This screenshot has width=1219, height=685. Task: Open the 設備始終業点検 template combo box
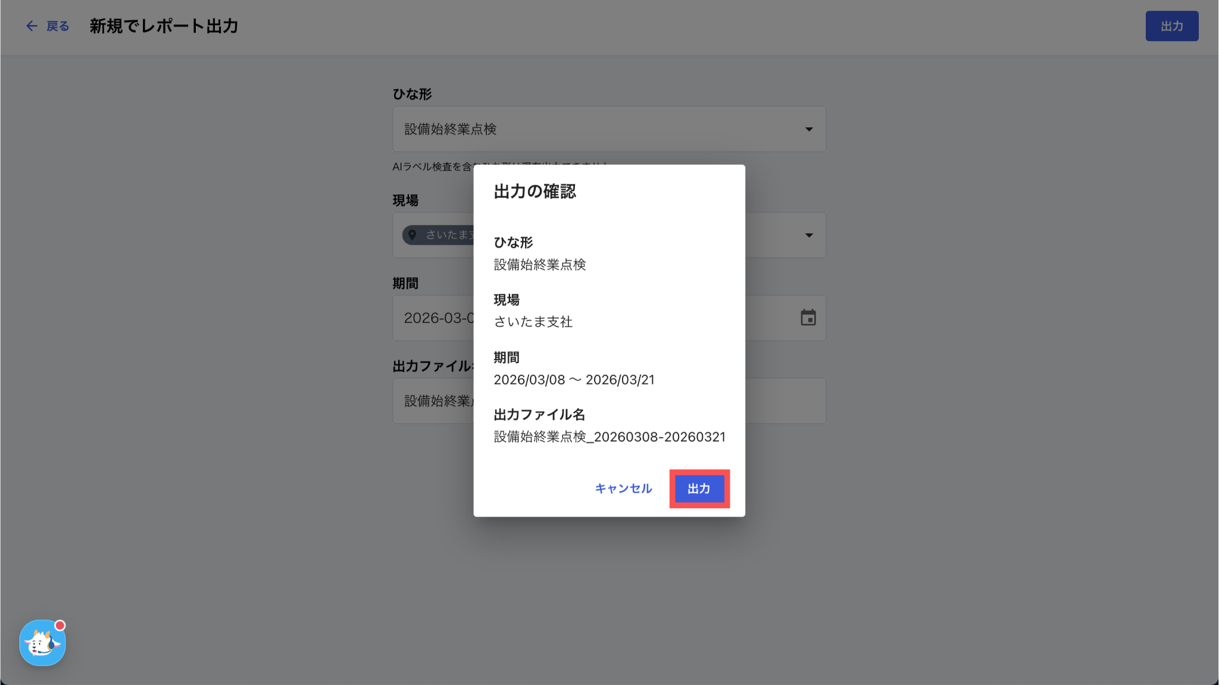[x=609, y=129]
